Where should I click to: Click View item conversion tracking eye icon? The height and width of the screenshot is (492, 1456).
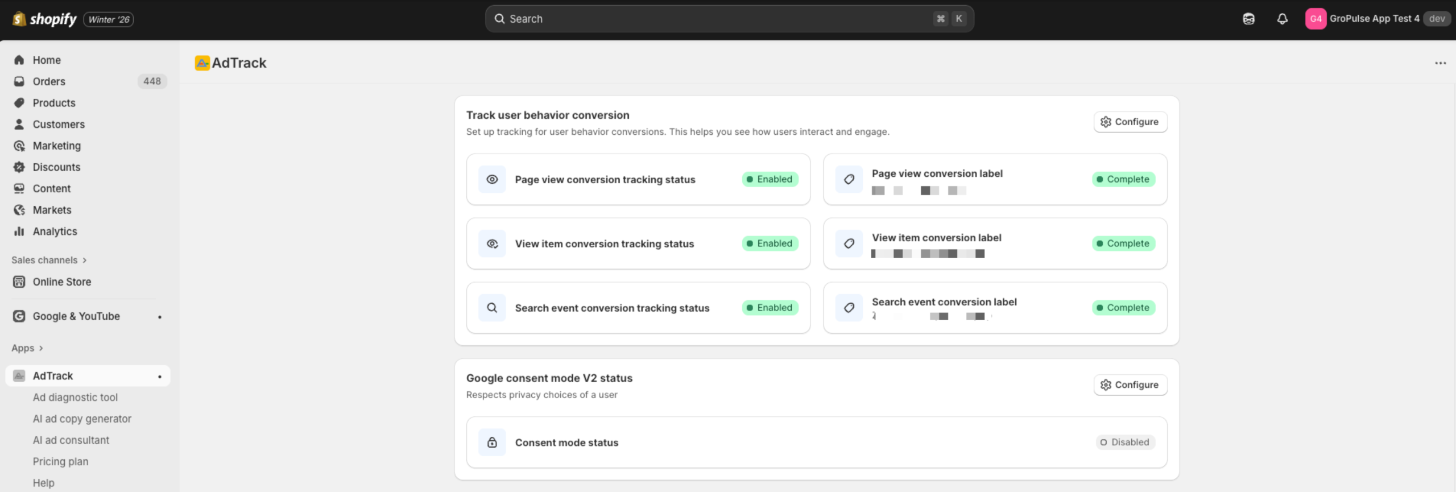click(492, 243)
